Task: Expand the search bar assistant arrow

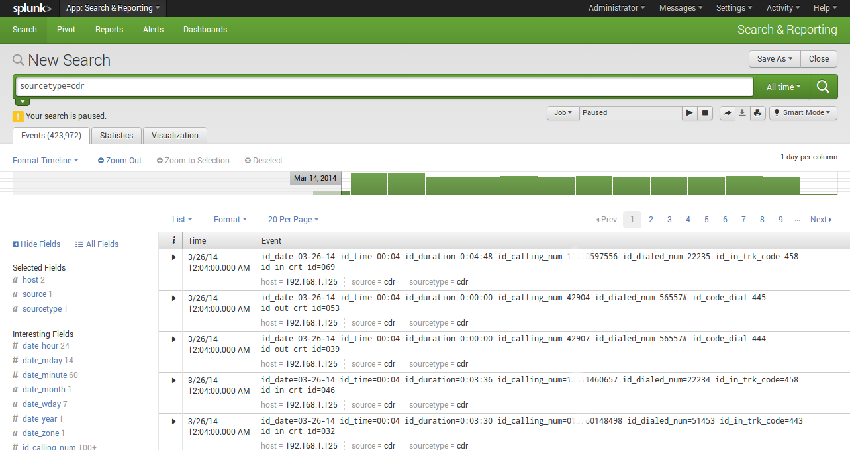Action: click(x=23, y=101)
